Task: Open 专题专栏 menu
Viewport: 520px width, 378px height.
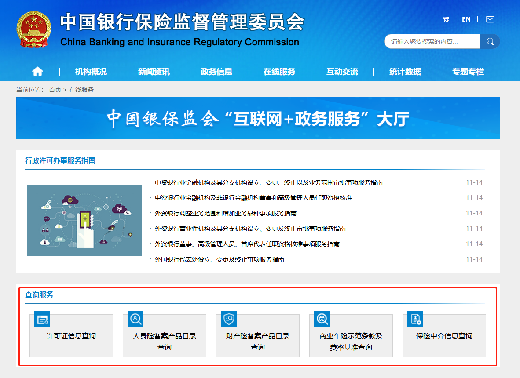Action: pyautogui.click(x=468, y=72)
